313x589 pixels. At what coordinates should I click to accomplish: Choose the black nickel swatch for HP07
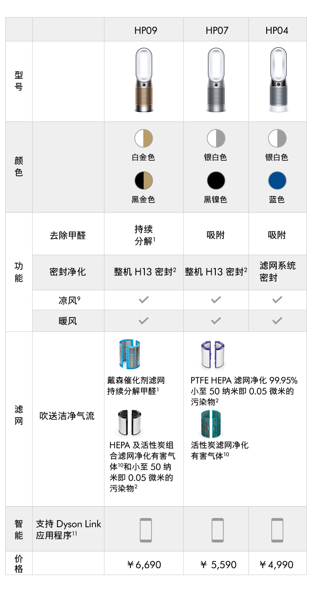point(216,180)
